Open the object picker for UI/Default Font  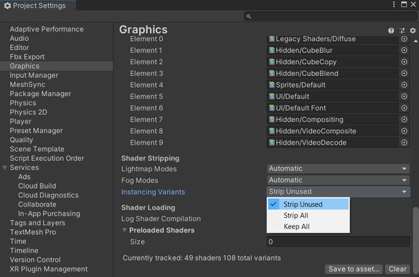[404, 108]
